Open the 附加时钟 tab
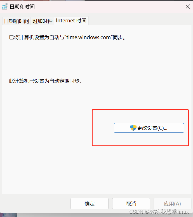 pos(42,21)
